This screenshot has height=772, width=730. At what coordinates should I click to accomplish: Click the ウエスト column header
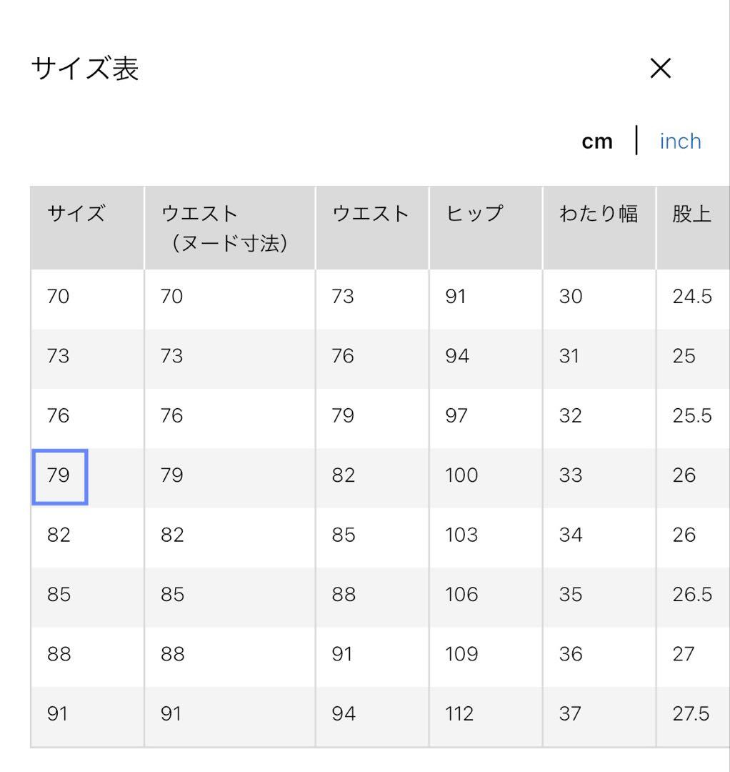click(x=371, y=212)
